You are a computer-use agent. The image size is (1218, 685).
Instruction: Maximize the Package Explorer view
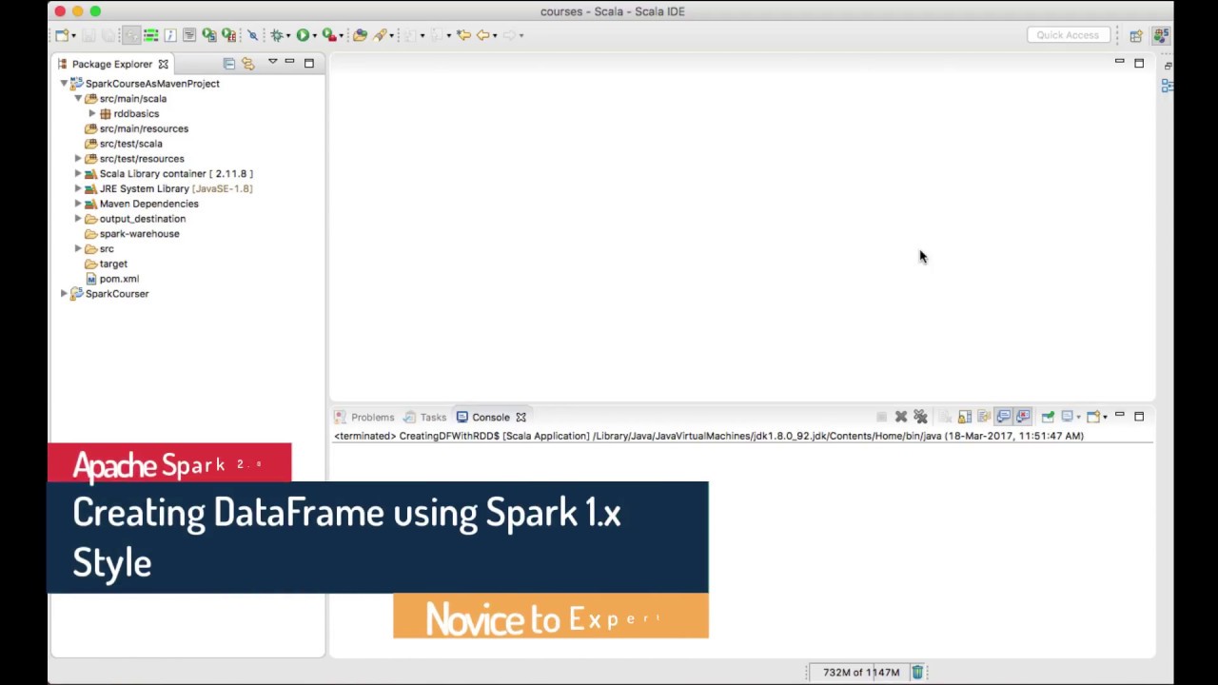pyautogui.click(x=309, y=63)
